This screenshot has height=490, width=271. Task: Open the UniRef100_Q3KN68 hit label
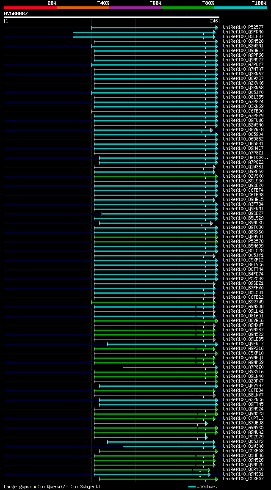[x=243, y=88]
